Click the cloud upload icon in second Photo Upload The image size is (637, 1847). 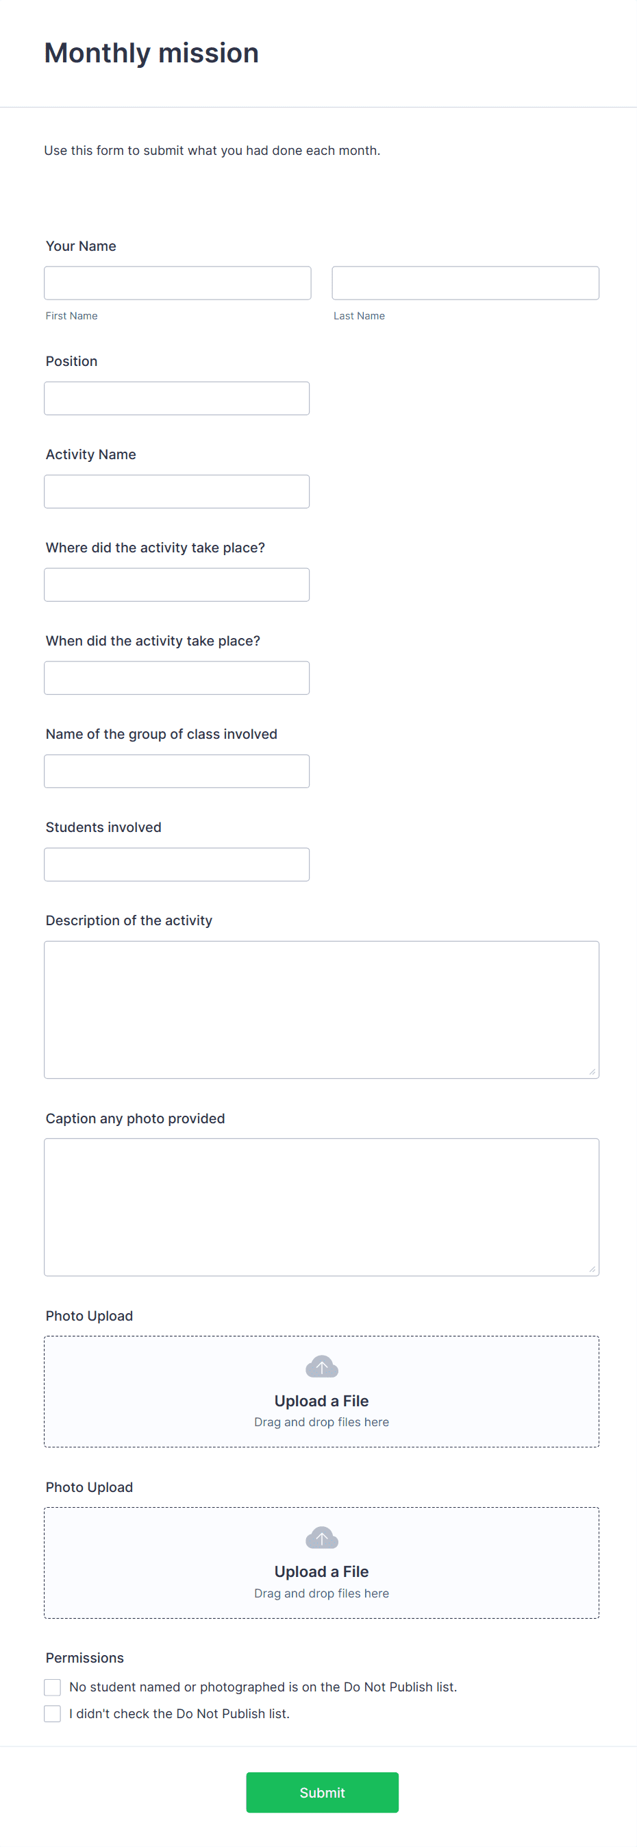coord(322,1537)
